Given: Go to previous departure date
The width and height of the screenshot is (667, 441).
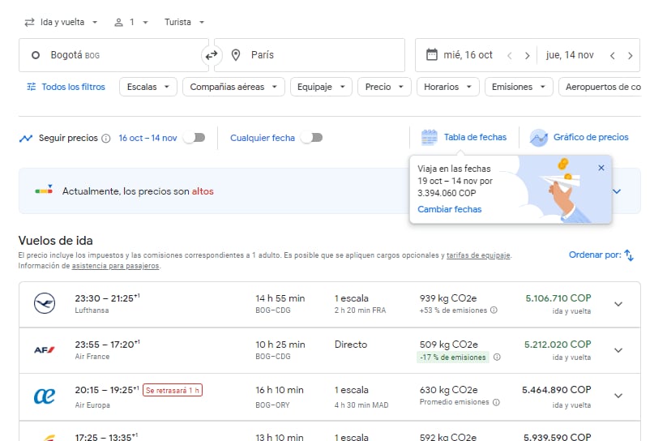Looking at the screenshot, I should click(x=510, y=56).
